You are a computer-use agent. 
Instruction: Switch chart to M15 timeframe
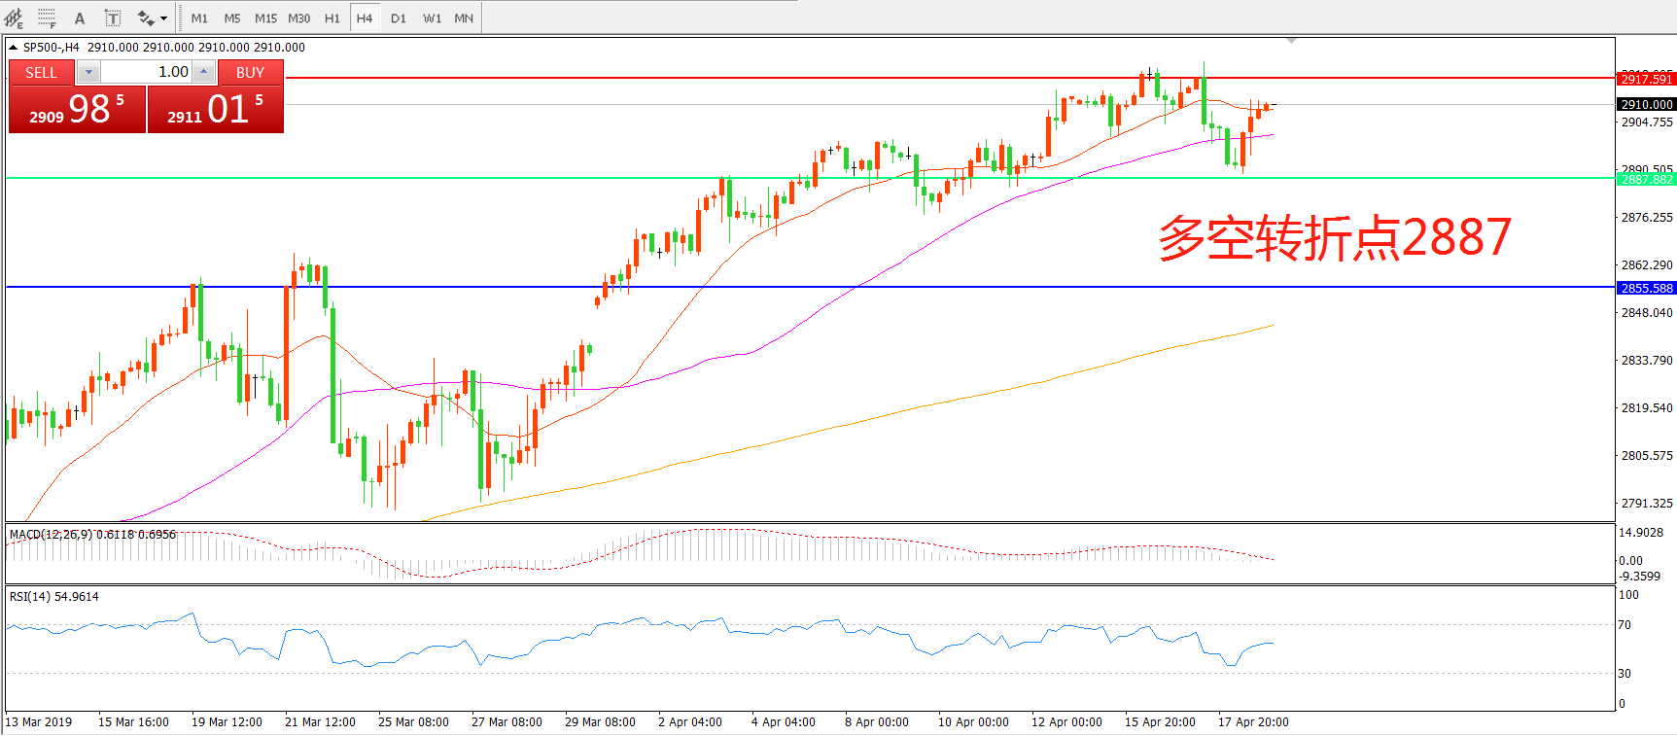[x=265, y=18]
